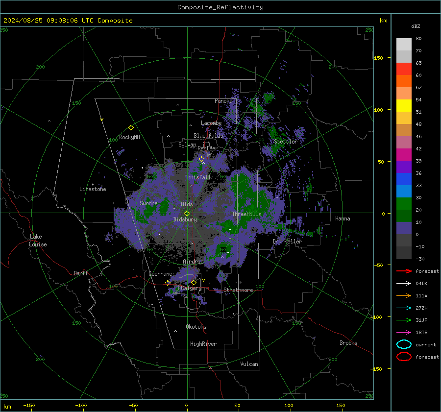The height and width of the screenshot is (412, 441).
Task: Click the Banff label
Action: [81, 273]
